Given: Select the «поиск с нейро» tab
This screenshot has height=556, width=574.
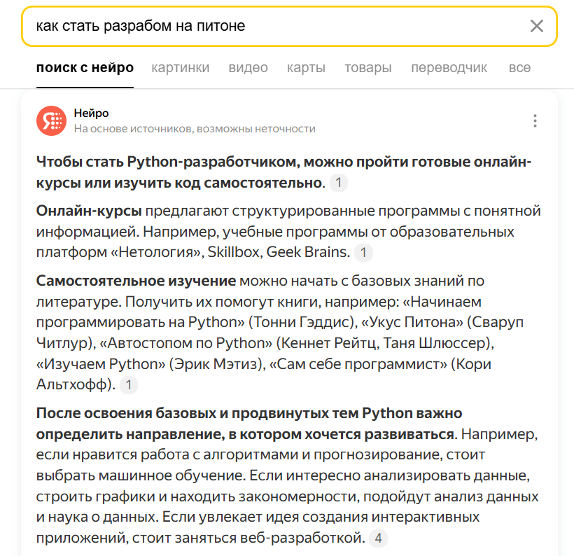Looking at the screenshot, I should point(85,68).
